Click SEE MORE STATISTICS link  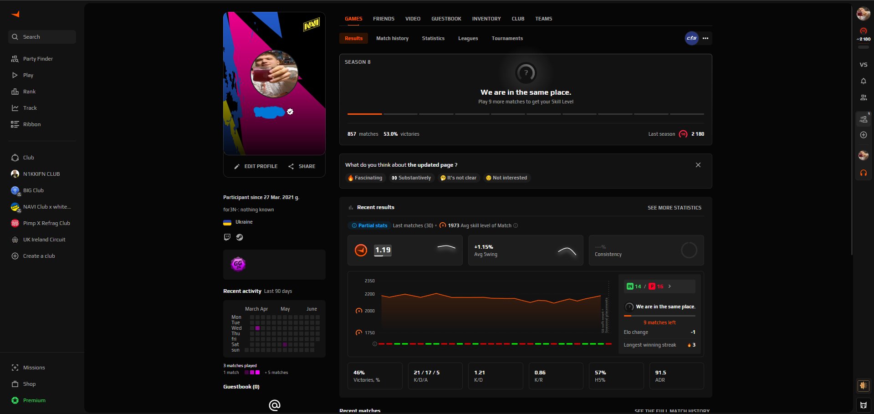pyautogui.click(x=674, y=208)
